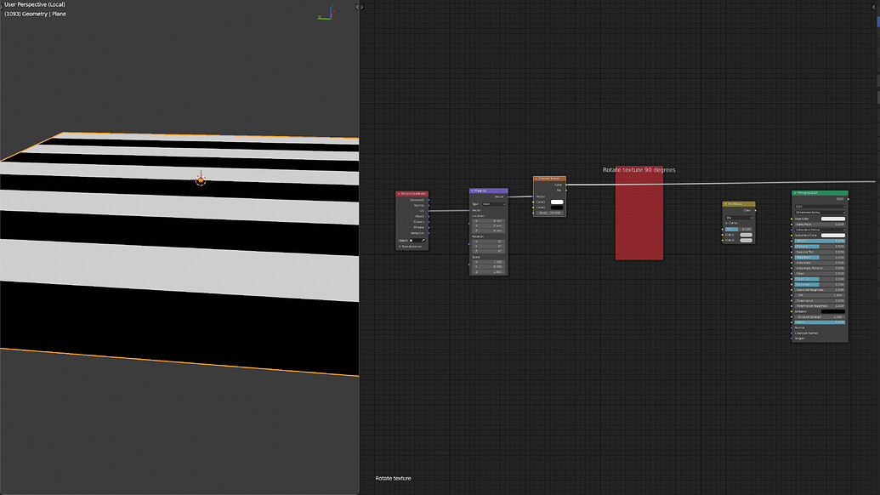880x495 pixels.
Task: Click Checker Texture Color output socket
Action: 566,185
